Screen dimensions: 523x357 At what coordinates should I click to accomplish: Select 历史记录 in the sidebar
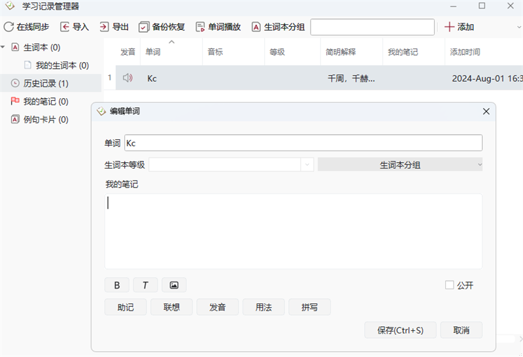coord(45,84)
